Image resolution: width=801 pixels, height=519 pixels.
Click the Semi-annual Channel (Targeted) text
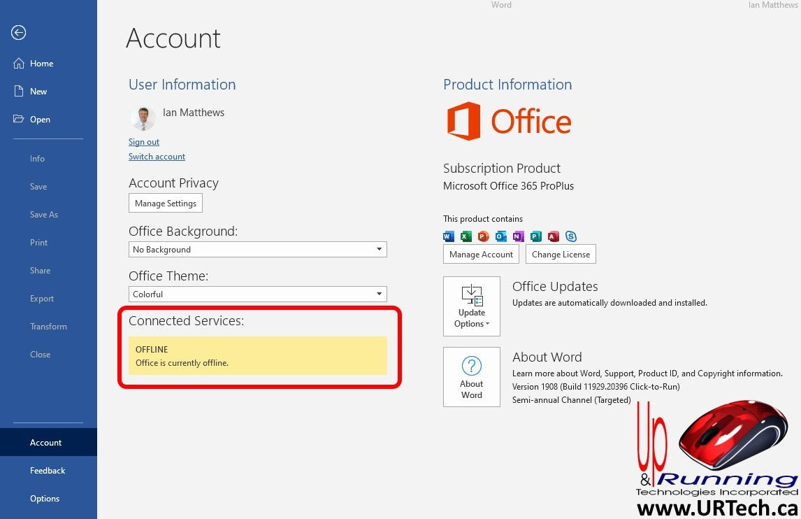pyautogui.click(x=572, y=400)
